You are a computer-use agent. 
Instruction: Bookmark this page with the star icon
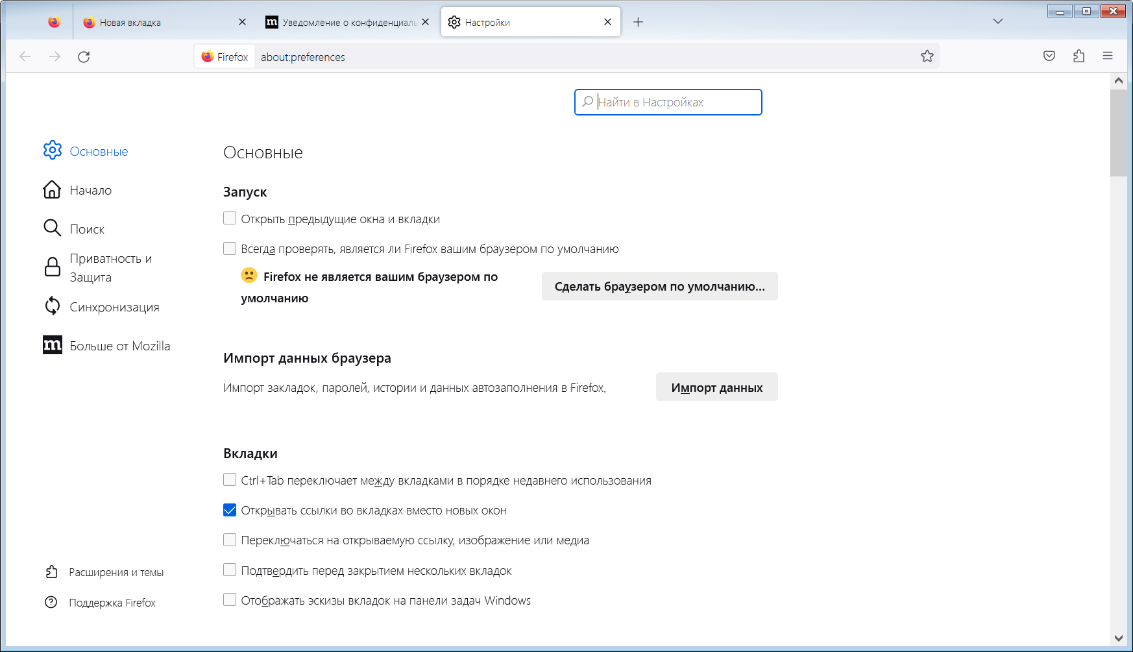pos(927,56)
